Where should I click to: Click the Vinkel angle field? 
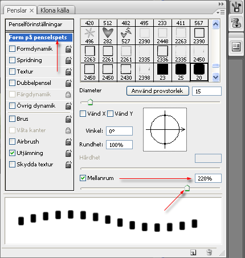point(119,131)
